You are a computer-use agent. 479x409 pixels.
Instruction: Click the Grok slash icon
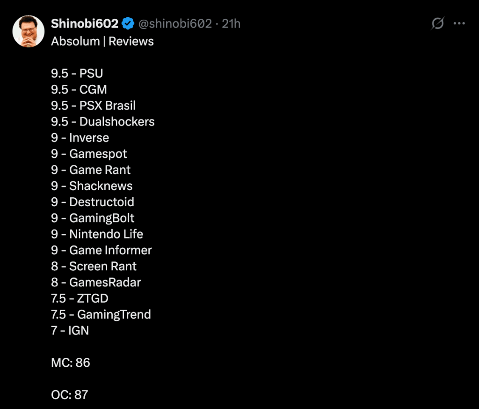437,23
